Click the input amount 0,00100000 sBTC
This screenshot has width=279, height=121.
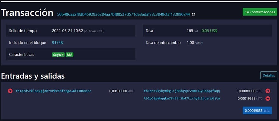tap(122, 91)
